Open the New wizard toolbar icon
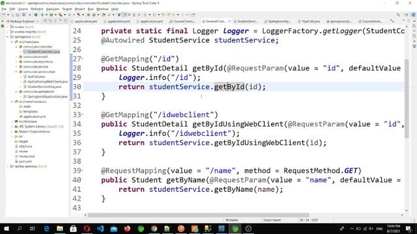The image size is (417, 234). click(4, 15)
